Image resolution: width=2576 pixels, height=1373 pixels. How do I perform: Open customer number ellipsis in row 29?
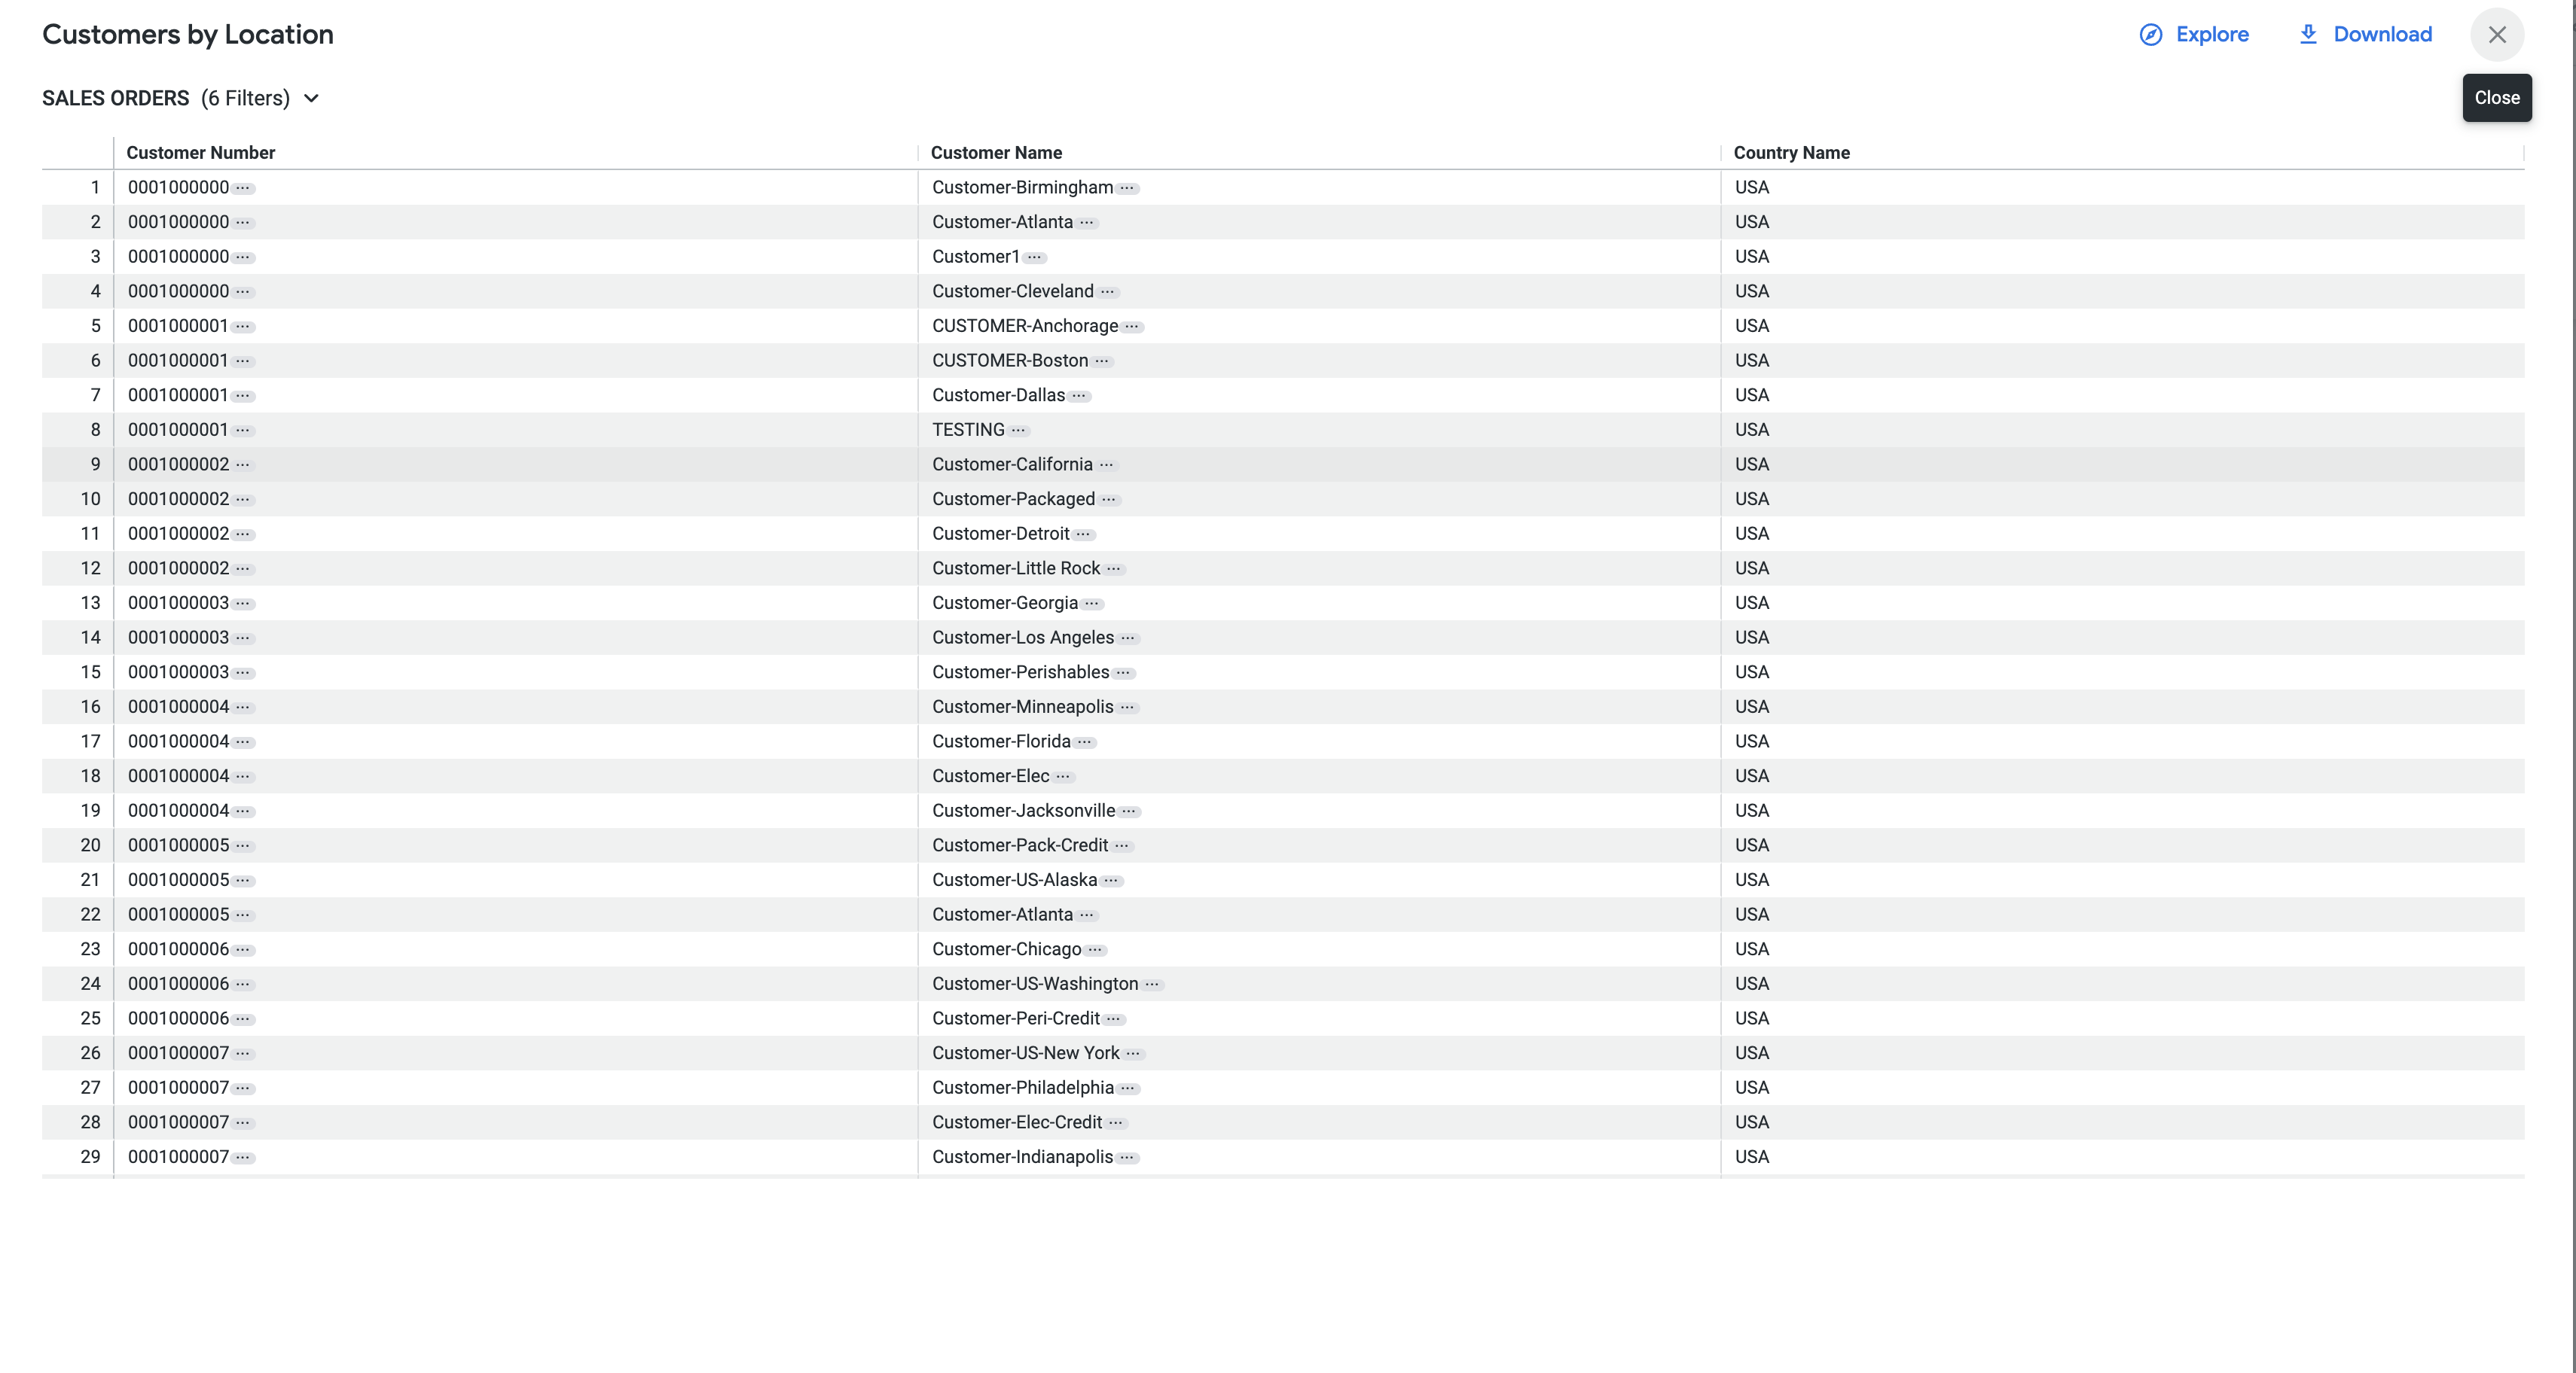[243, 1157]
